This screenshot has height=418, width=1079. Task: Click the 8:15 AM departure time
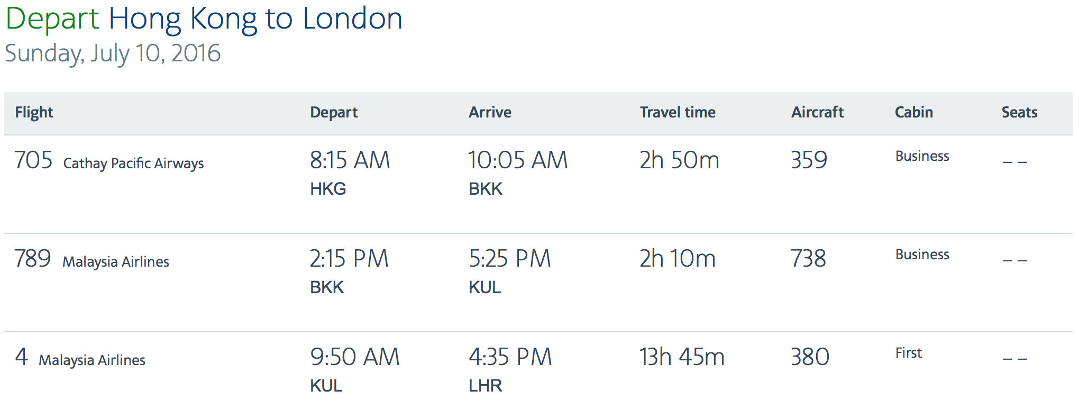coord(350,160)
